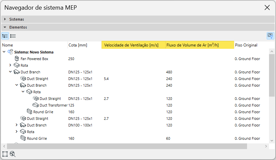The width and height of the screenshot is (276, 160).
Task: Click the Cota [mm] column header
Action: click(78, 45)
